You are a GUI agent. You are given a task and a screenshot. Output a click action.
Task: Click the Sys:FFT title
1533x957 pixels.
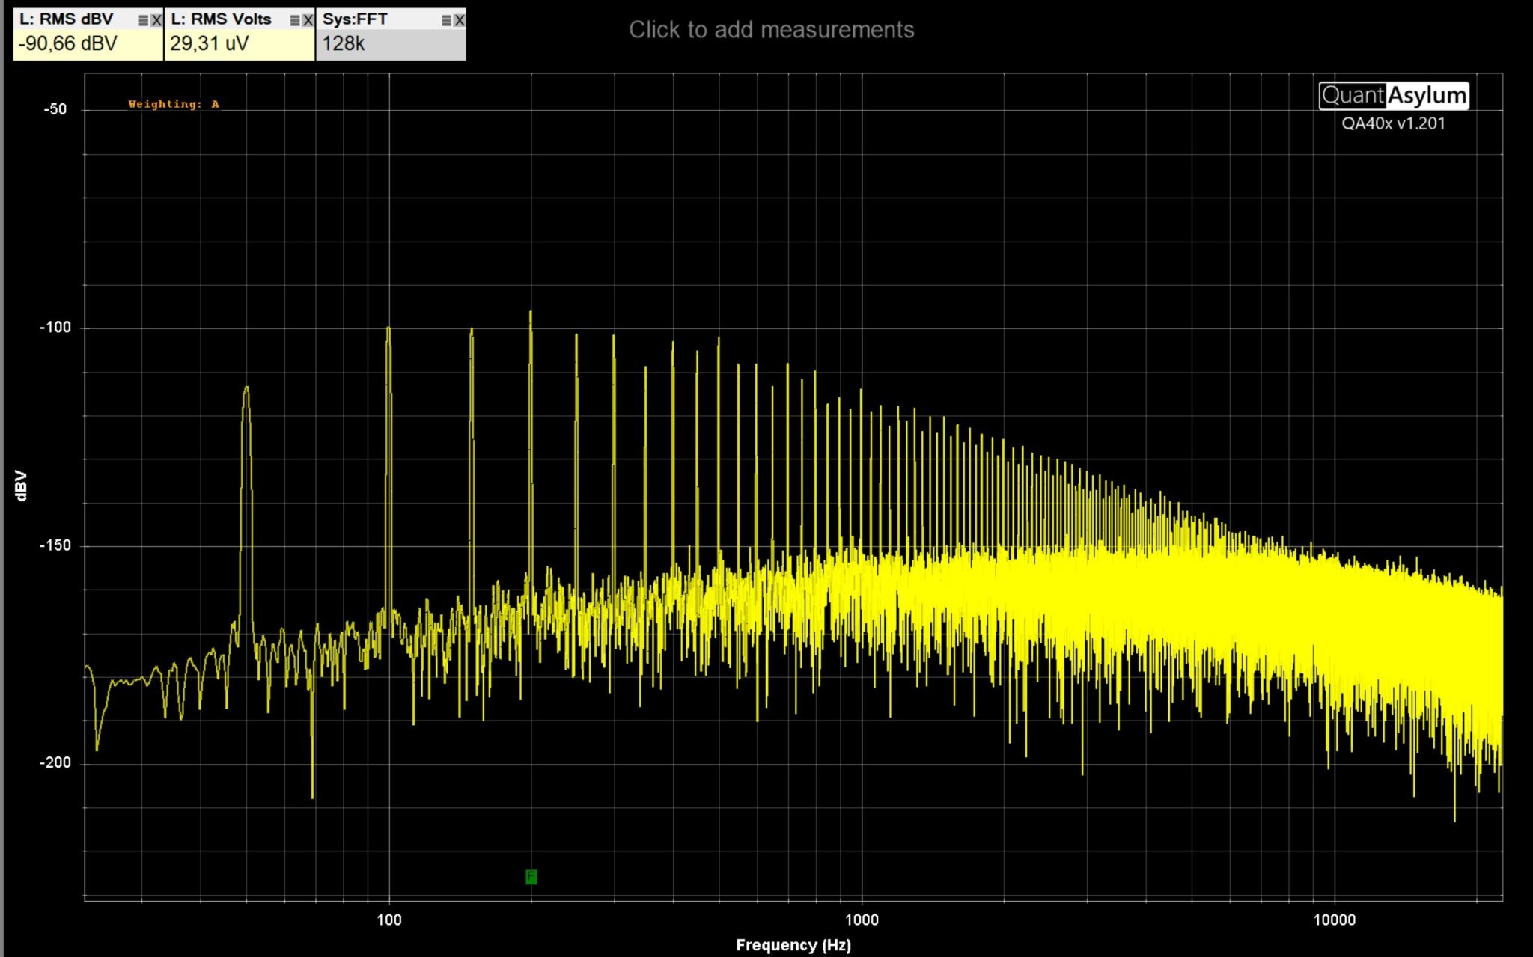[x=355, y=19]
